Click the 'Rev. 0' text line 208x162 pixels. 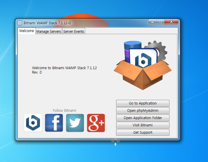37,72
